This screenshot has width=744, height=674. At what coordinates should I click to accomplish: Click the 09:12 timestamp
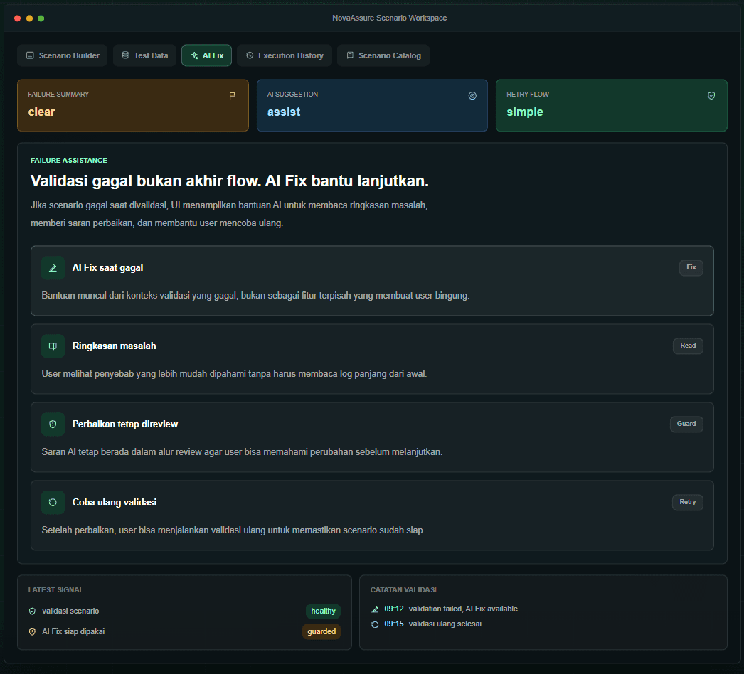(x=394, y=609)
